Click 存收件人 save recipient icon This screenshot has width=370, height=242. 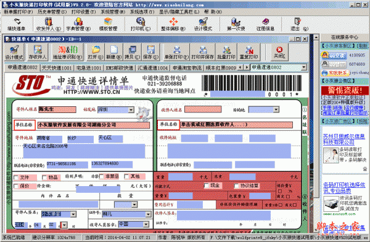[x=38, y=52]
